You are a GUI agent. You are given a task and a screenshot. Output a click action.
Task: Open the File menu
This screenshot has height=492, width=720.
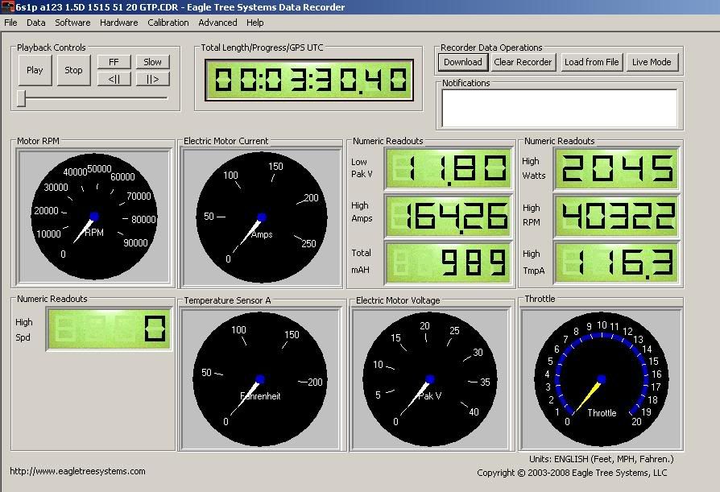(10, 23)
